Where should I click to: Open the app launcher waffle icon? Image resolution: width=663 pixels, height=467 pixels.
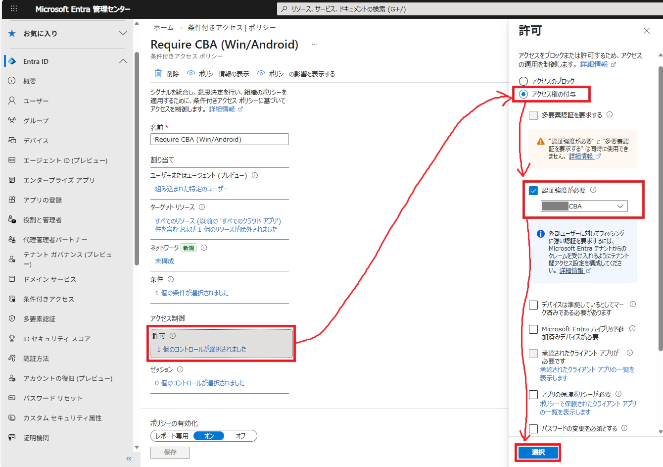coord(13,9)
